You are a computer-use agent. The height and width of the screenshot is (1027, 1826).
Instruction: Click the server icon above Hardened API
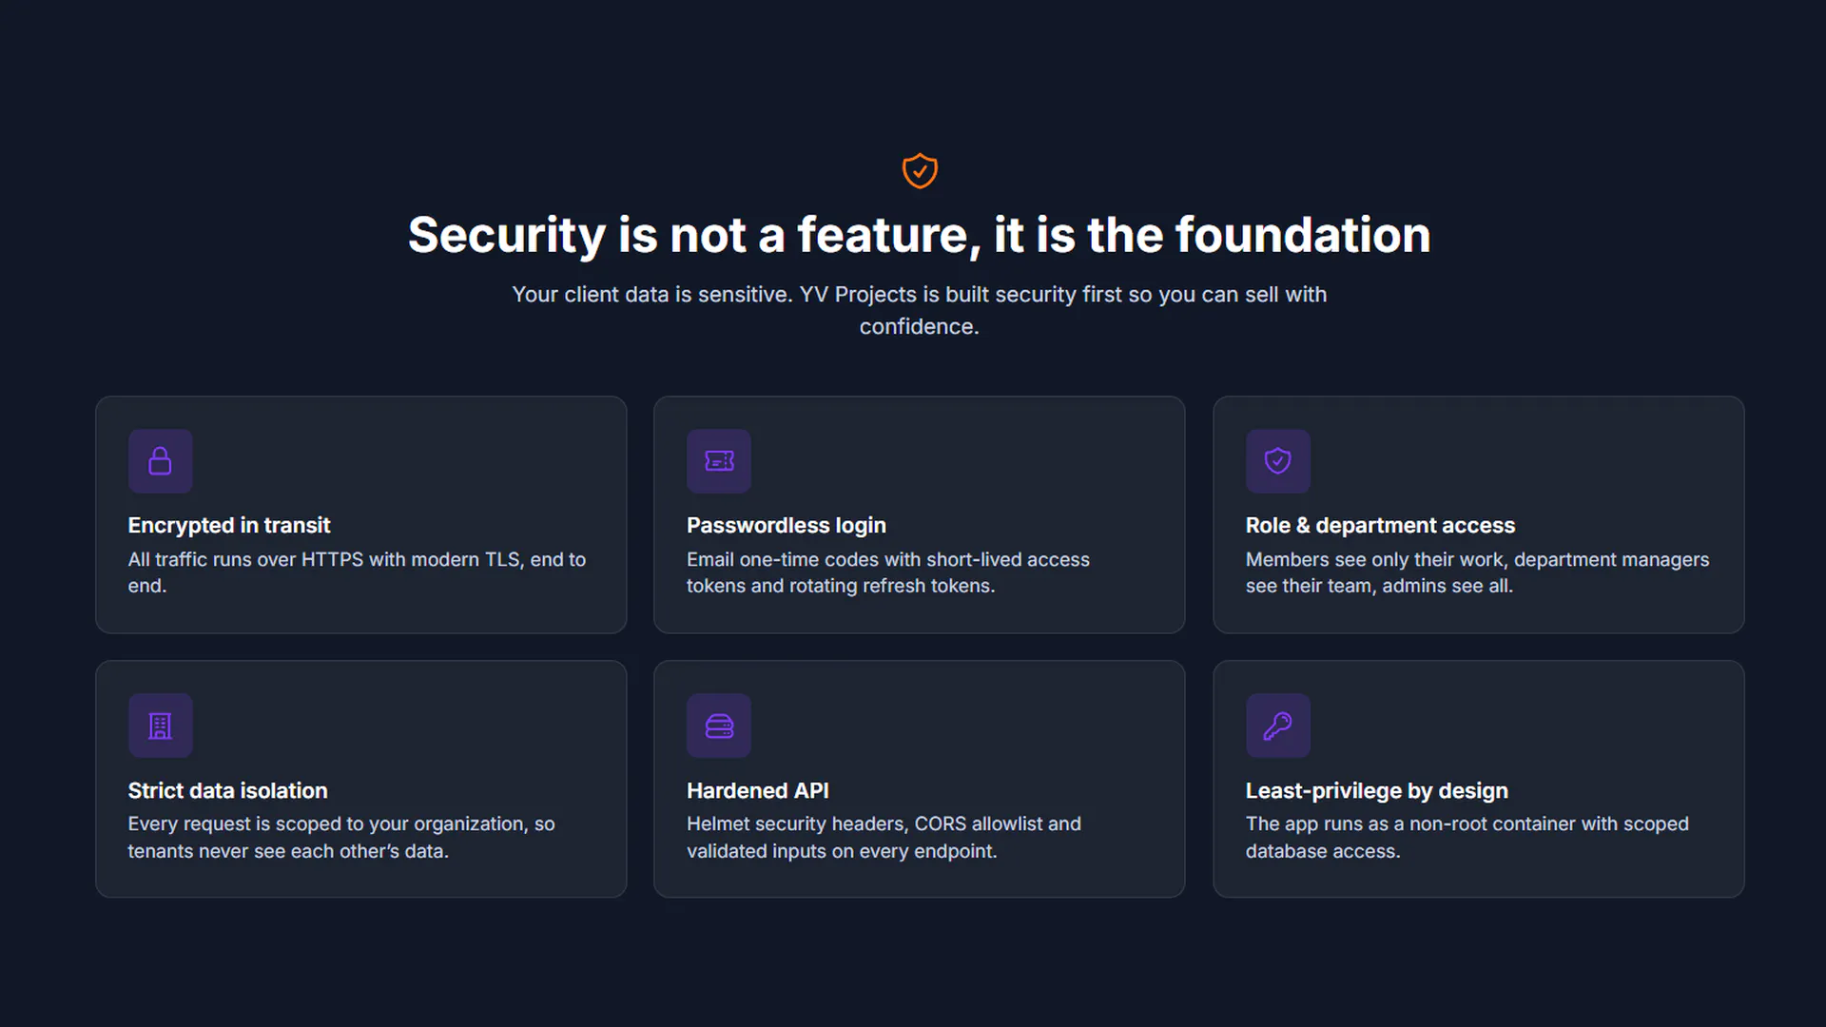coord(719,727)
